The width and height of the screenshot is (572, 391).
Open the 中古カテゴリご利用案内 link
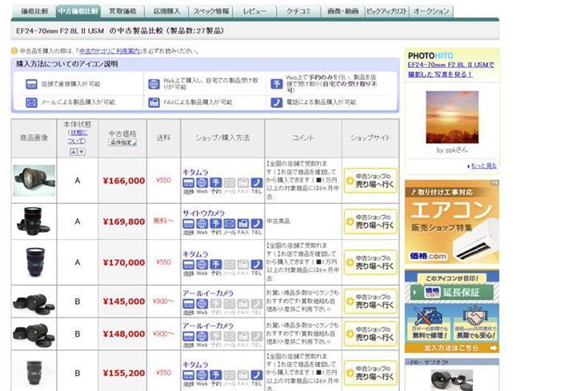[x=110, y=50]
